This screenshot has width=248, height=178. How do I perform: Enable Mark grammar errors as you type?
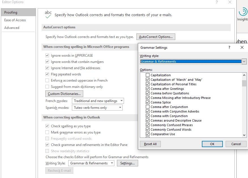[47, 132]
